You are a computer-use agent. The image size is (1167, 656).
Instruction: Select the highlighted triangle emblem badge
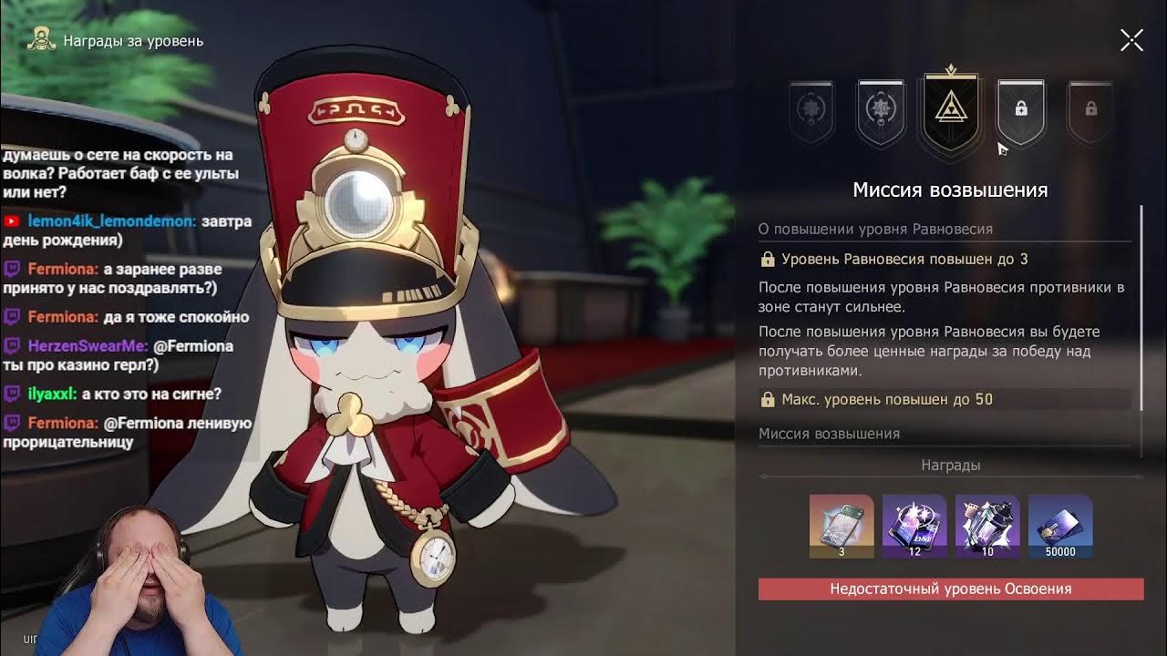(x=951, y=110)
